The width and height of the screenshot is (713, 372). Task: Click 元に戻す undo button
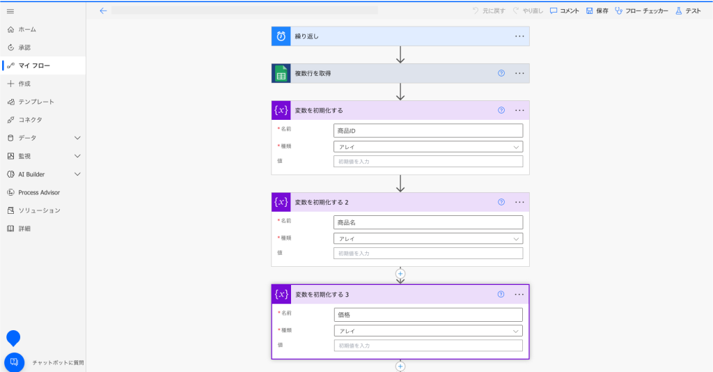tap(489, 11)
